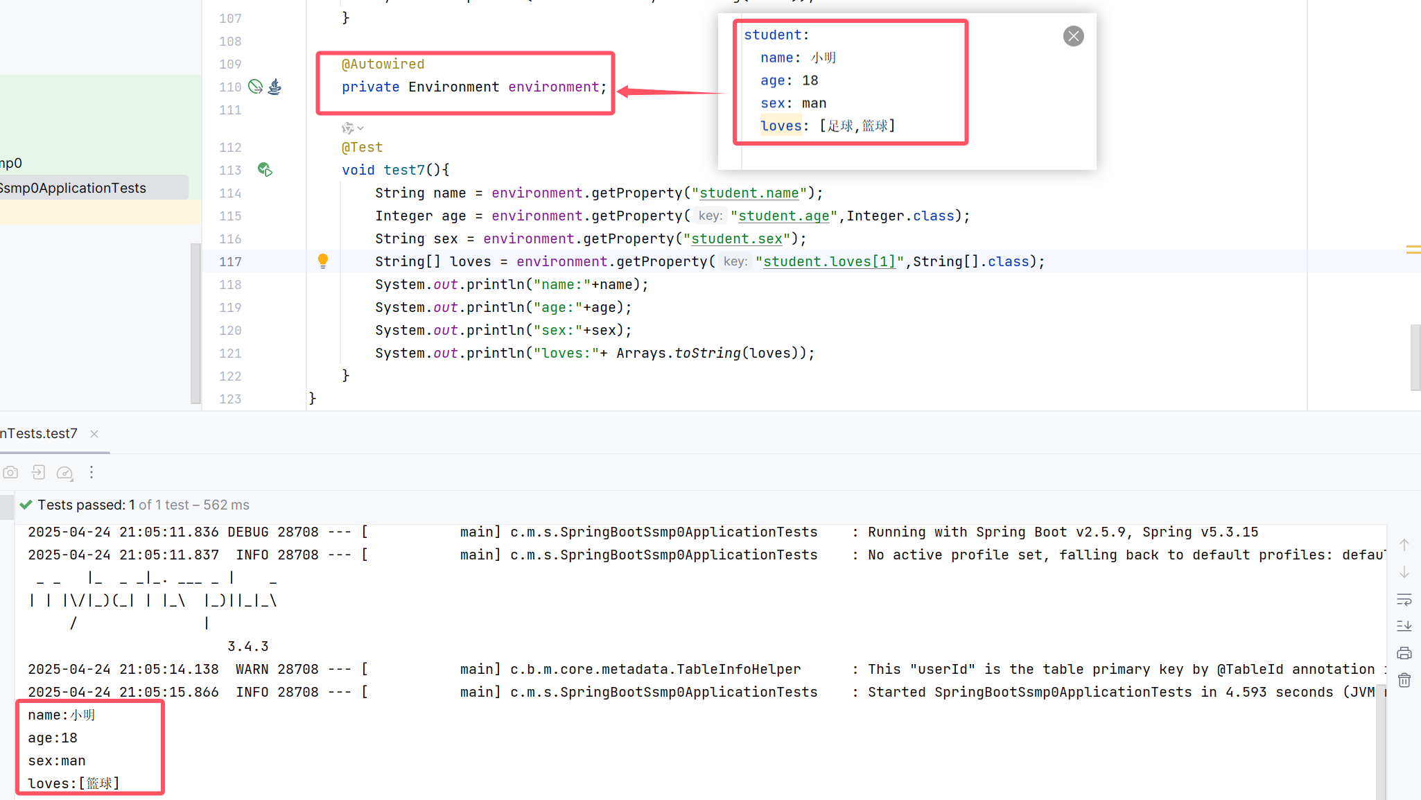Image resolution: width=1421 pixels, height=800 pixels.
Task: Click the import tests icon in run toolbar
Action: click(x=38, y=473)
